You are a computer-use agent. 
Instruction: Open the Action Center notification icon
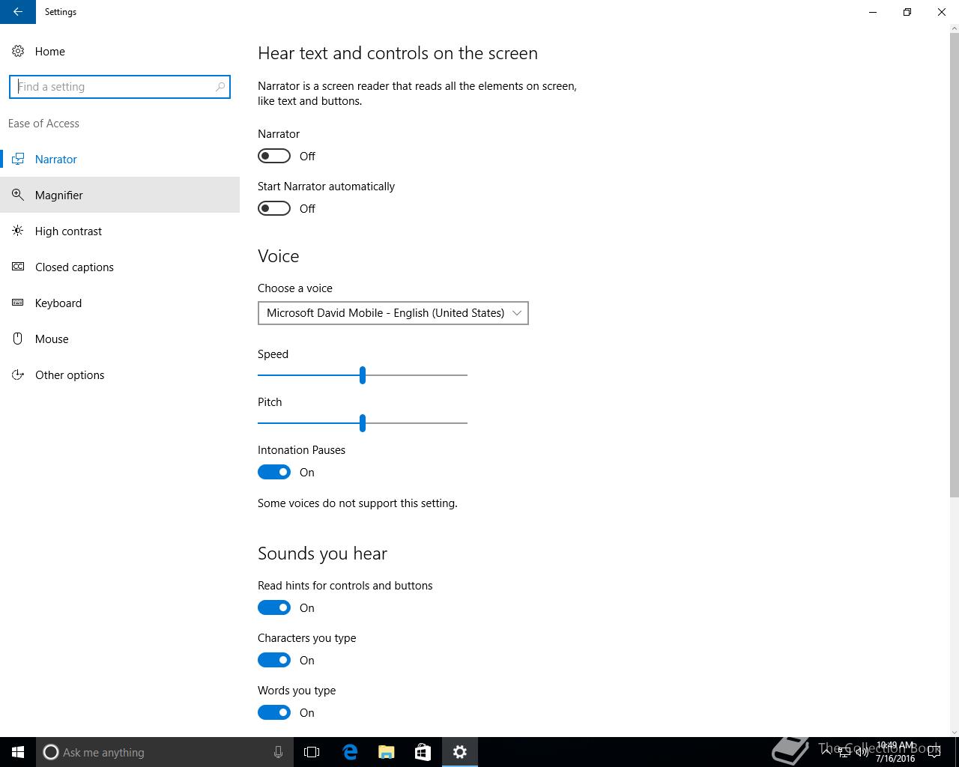point(934,752)
